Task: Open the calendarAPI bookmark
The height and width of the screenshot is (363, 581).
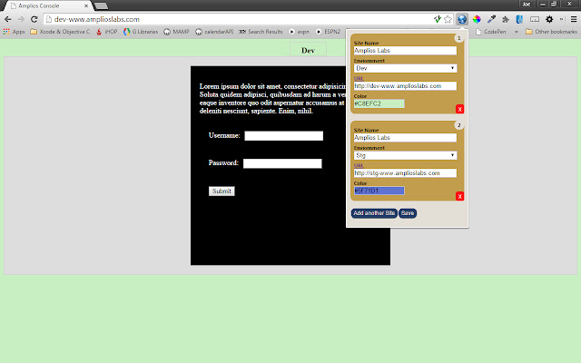Action: pyautogui.click(x=214, y=32)
